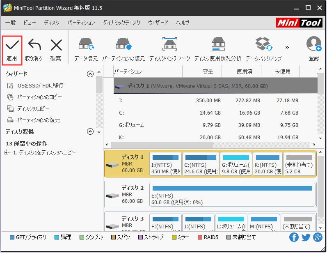
Task: Select E:(NTFS) block on Disk 2
Action: 232,195
